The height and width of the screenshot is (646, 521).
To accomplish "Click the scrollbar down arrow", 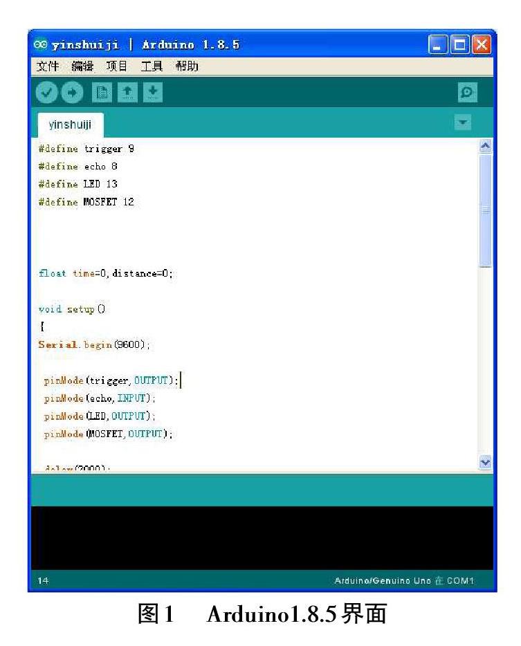I will coord(486,462).
